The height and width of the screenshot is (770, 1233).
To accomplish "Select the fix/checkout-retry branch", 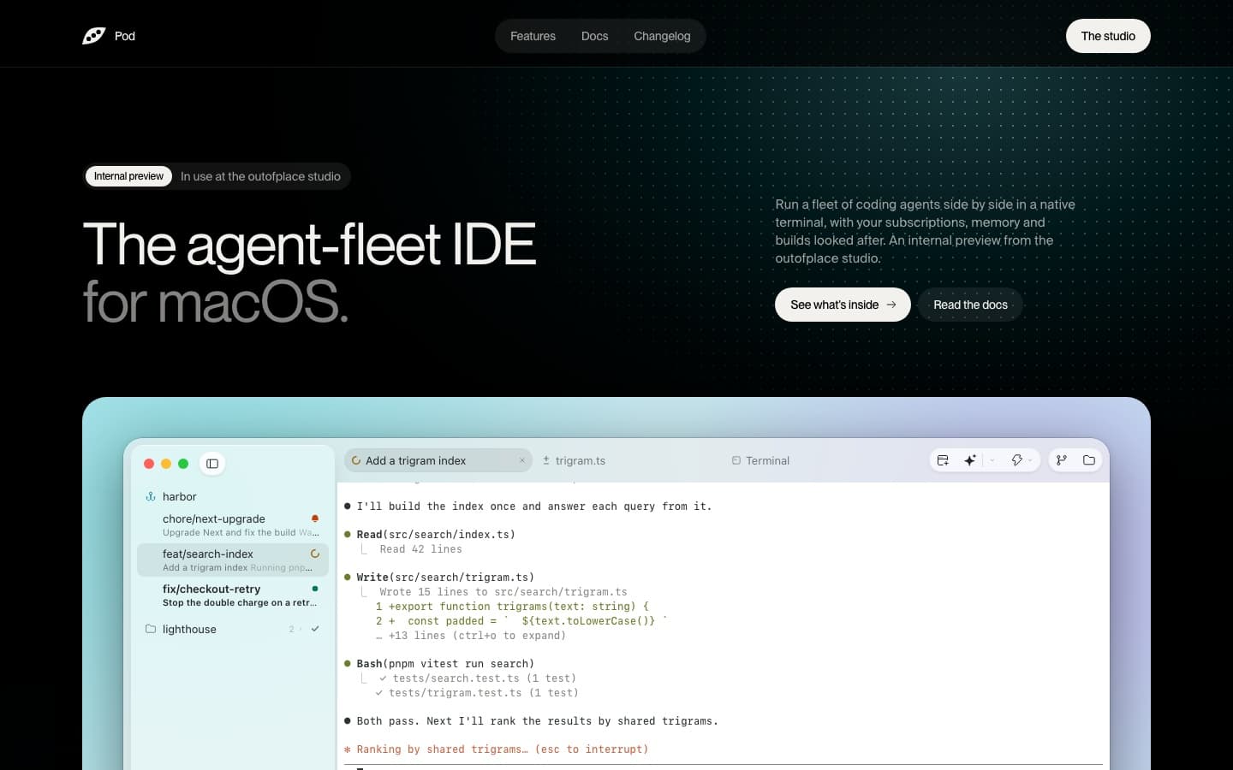I will pos(233,595).
